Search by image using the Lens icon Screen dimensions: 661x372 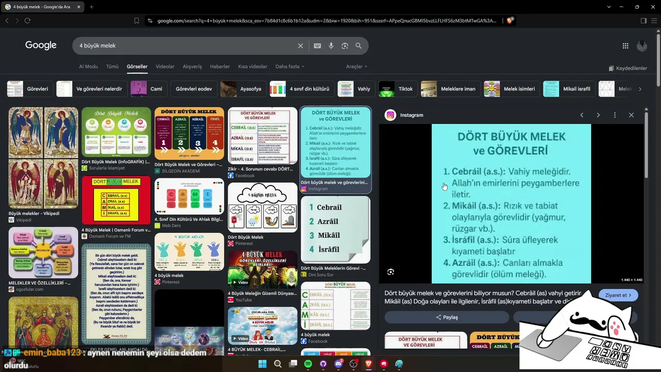tap(345, 45)
